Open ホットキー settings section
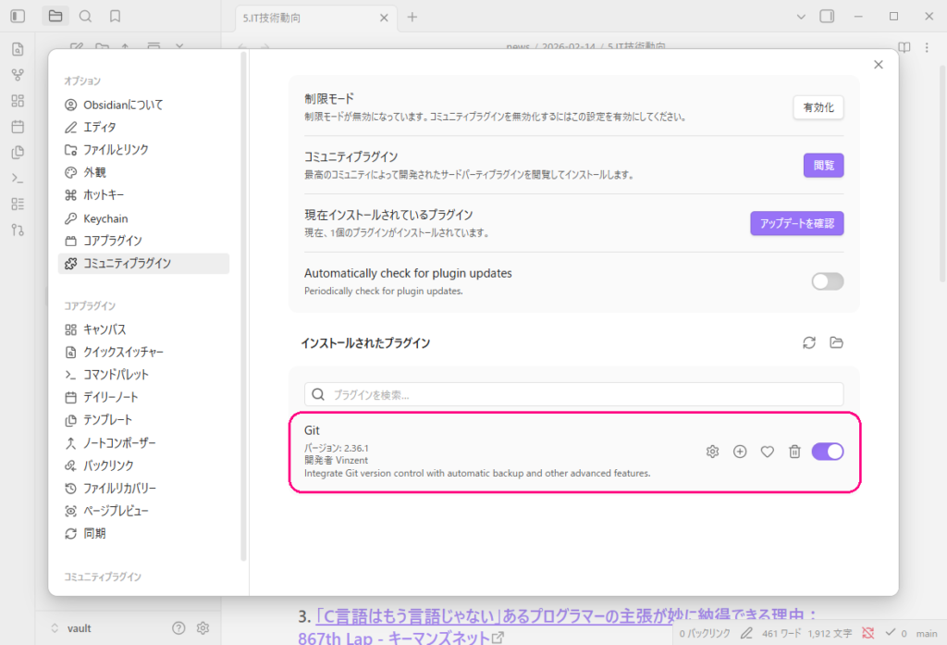This screenshot has height=645, width=947. (104, 195)
